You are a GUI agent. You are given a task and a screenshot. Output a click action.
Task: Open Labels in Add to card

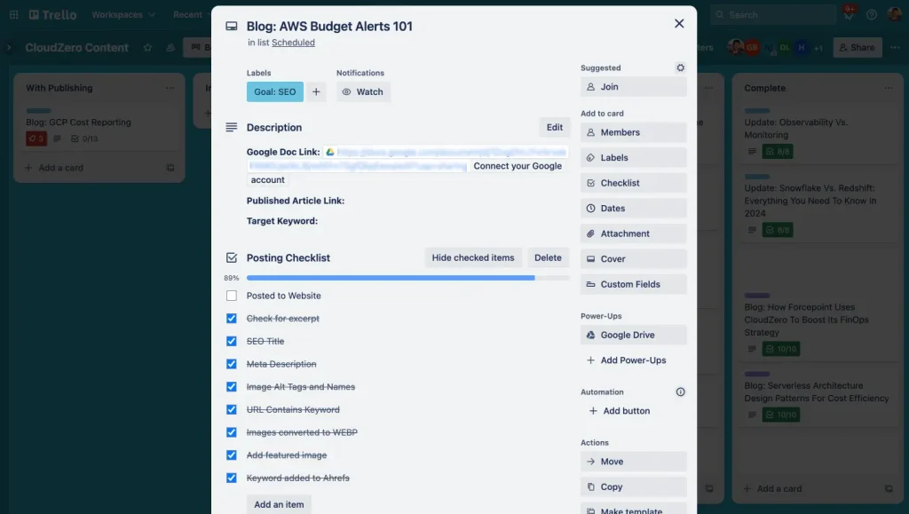click(634, 158)
